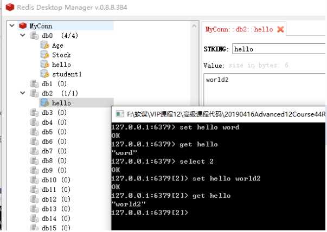The width and height of the screenshot is (327, 232).
Task: Select db11 (0) in the tree
Action: tap(56, 190)
